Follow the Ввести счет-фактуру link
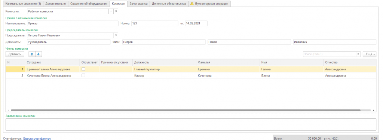 click(x=37, y=138)
